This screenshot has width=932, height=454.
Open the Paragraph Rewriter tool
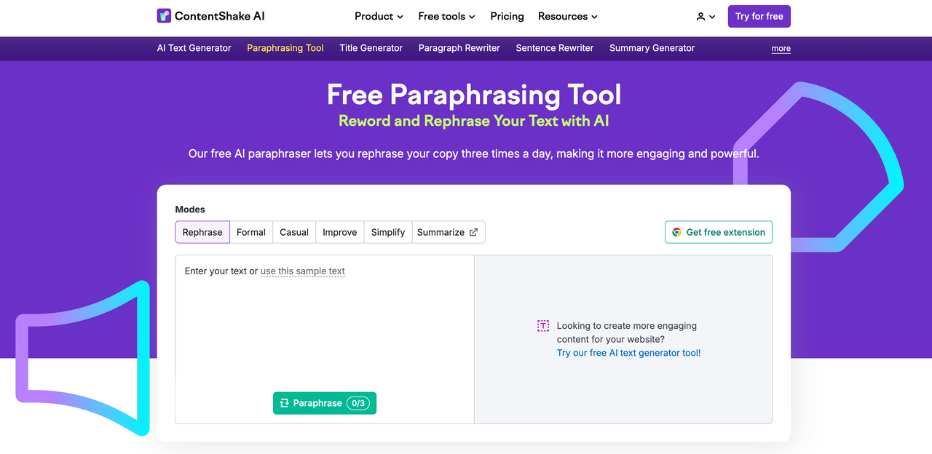[459, 48]
